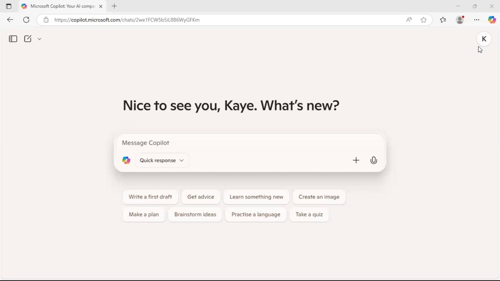Choose the Get advice suggestion
The width and height of the screenshot is (500, 281).
click(x=201, y=197)
